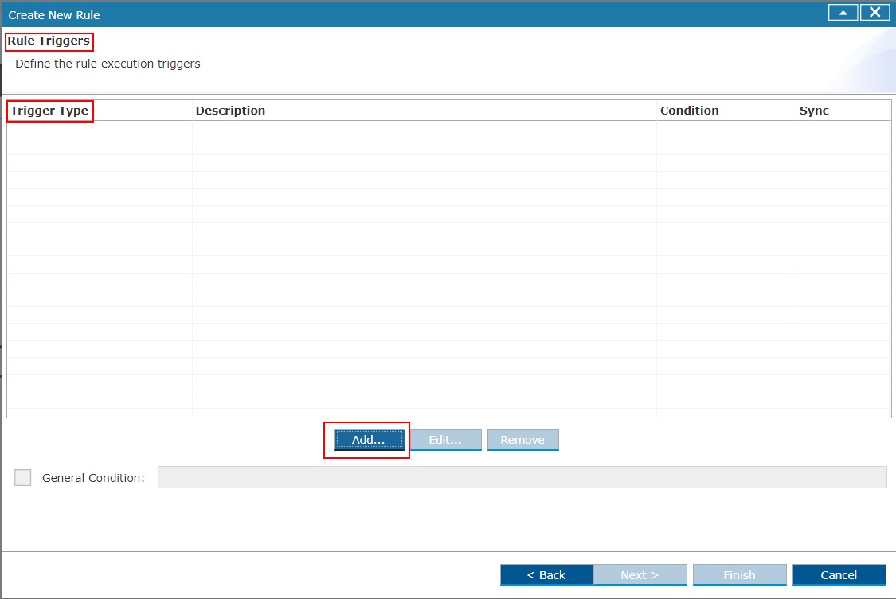Click the Remove trigger button
The width and height of the screenshot is (896, 599).
coord(522,440)
